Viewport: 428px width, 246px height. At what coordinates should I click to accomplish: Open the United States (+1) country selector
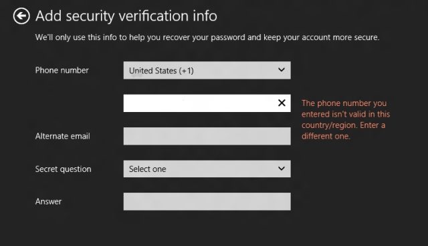coord(207,70)
